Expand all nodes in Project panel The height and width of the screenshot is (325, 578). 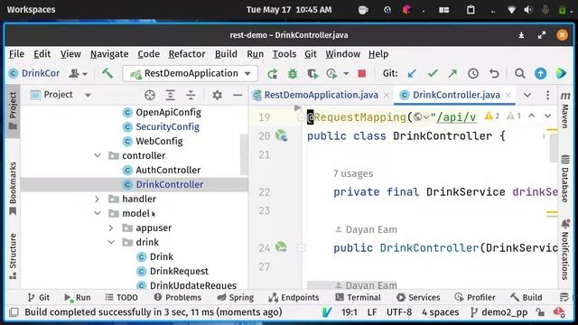click(171, 95)
